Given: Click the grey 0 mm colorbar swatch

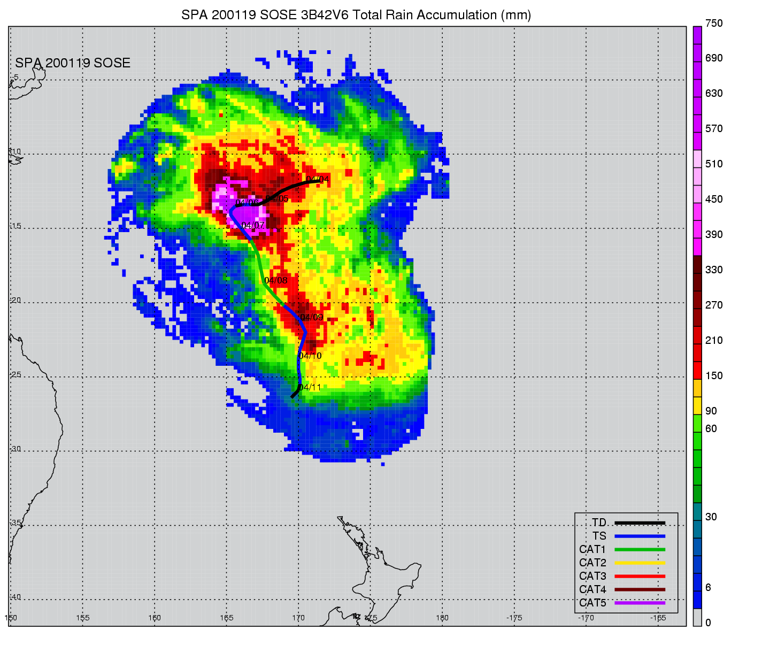Looking at the screenshot, I should coord(697,617).
